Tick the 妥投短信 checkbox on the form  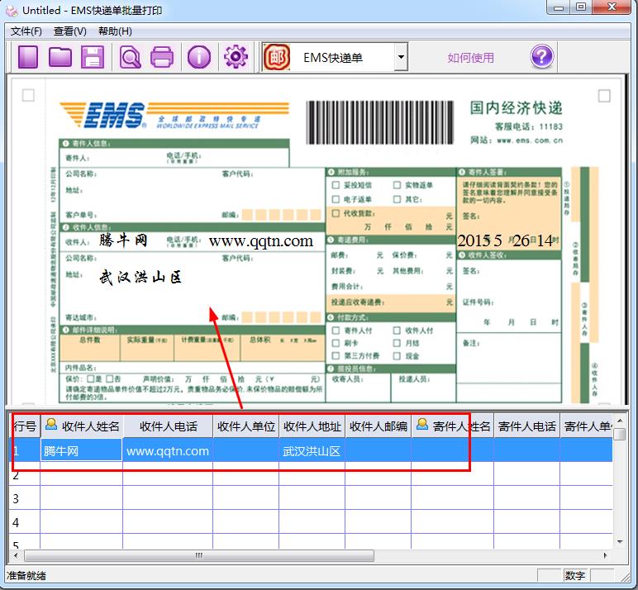tap(336, 186)
